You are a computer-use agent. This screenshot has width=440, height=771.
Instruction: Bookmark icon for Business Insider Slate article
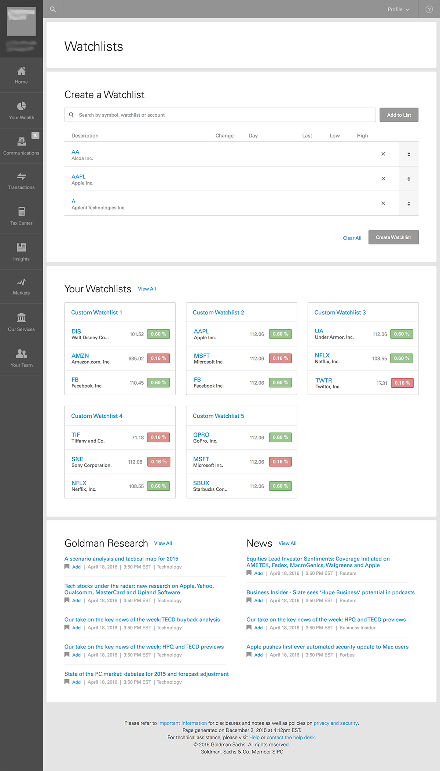tap(249, 600)
